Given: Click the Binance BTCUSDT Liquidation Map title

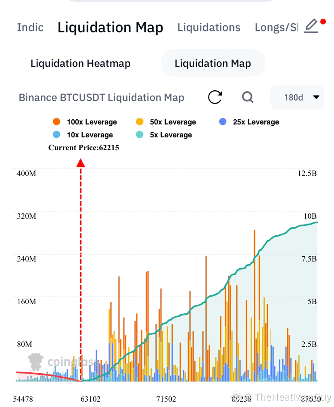Looking at the screenshot, I should coord(101,98).
